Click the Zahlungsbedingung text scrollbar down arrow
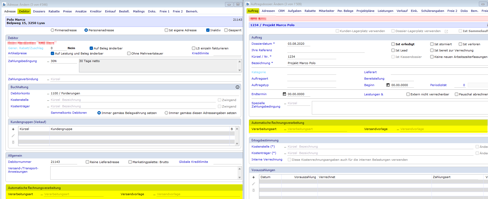This screenshot has width=488, height=199. (x=240, y=70)
